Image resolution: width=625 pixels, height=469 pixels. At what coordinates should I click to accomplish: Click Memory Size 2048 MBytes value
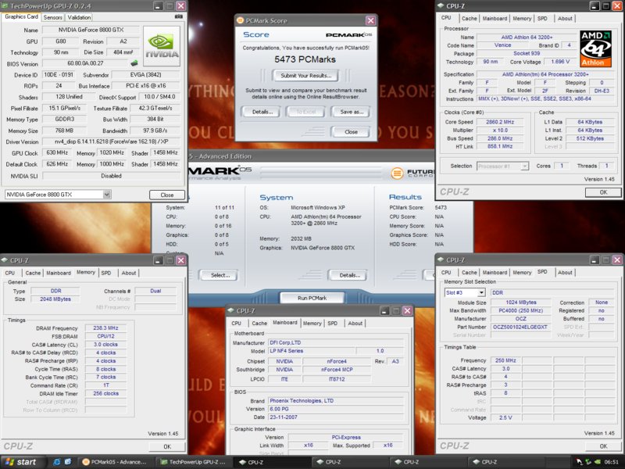[x=55, y=299]
